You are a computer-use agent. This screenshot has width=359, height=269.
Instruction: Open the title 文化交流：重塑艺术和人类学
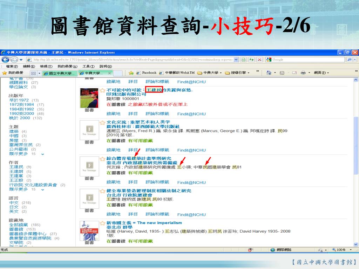point(138,122)
